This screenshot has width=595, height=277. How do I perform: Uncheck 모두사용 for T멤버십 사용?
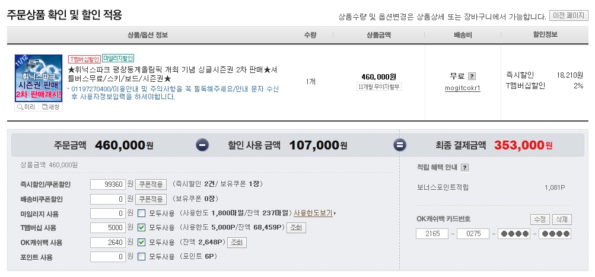point(141,228)
